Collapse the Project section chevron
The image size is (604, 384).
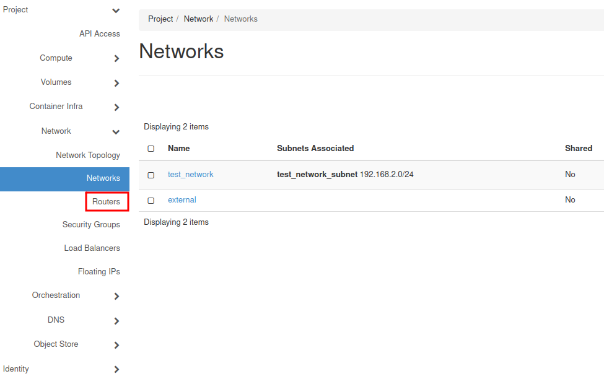point(116,11)
